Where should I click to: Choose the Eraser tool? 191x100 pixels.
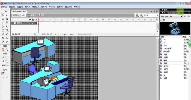point(7,42)
